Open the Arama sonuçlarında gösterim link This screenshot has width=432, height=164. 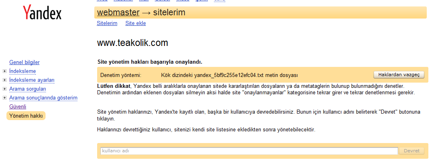pyautogui.click(x=43, y=98)
